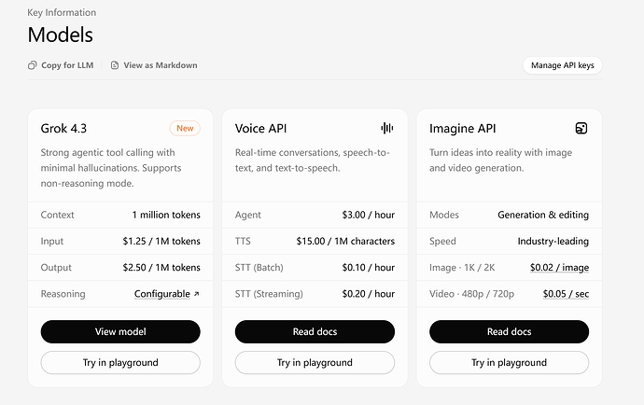Click the $0.20 / hour STT Streaming price
The height and width of the screenshot is (405, 644).
(x=369, y=294)
